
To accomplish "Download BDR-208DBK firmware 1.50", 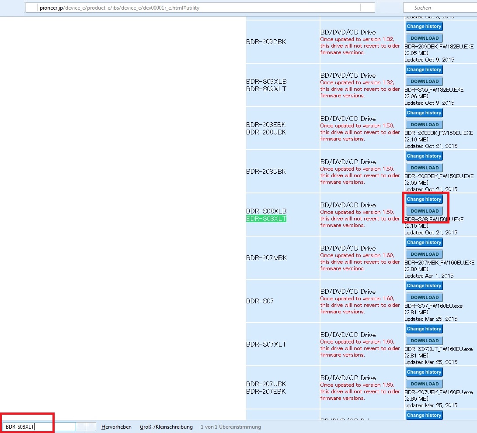I will tap(424, 168).
